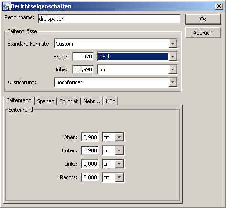The image size is (226, 208).
Task: Open the Höhe unit dropdown
Action: pos(173,69)
